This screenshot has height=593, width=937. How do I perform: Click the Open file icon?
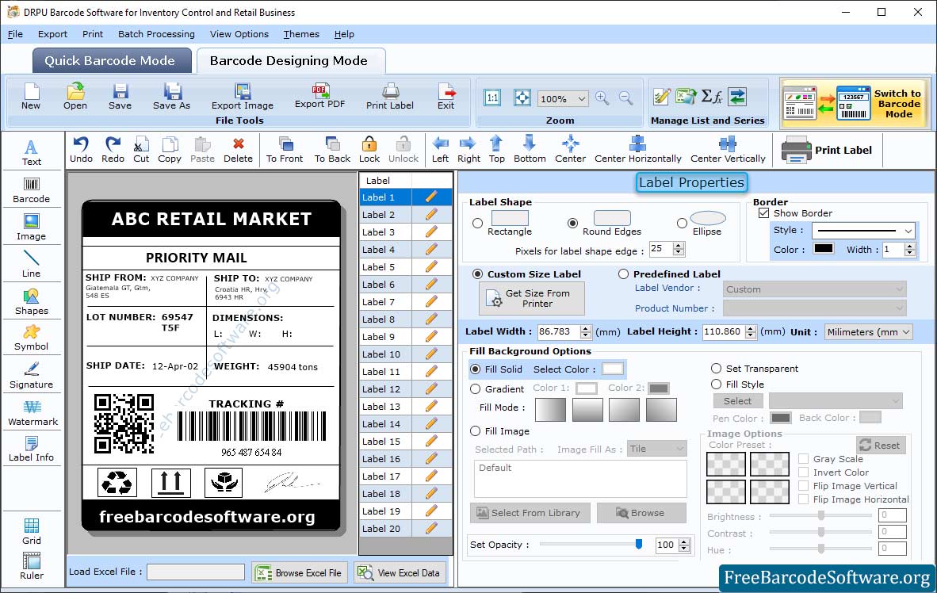[75, 96]
